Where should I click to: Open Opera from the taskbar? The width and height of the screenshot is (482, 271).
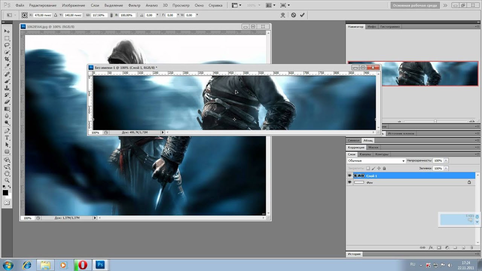[82, 265]
